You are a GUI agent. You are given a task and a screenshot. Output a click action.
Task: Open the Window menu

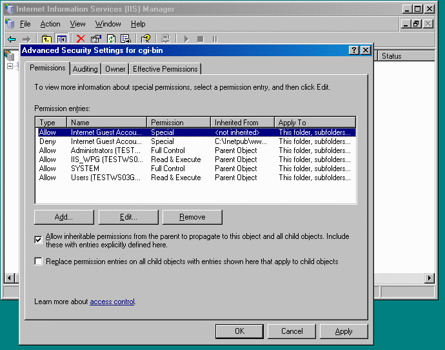pos(108,24)
